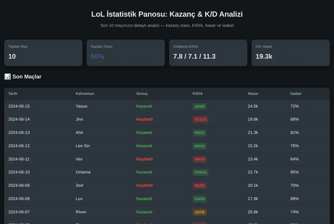Click the 6/5/14 K/D/A badge
The width and height of the screenshot is (334, 224).
(200, 146)
